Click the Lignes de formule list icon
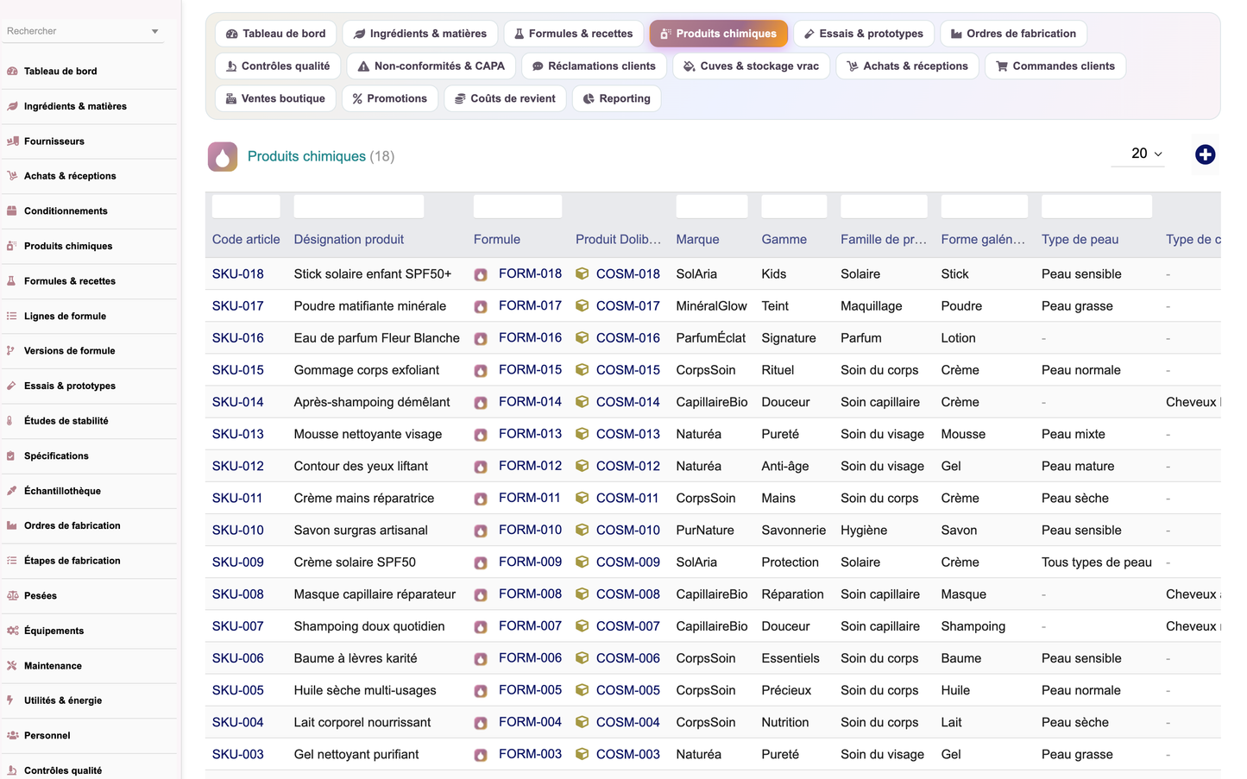1247x779 pixels. [x=12, y=317]
